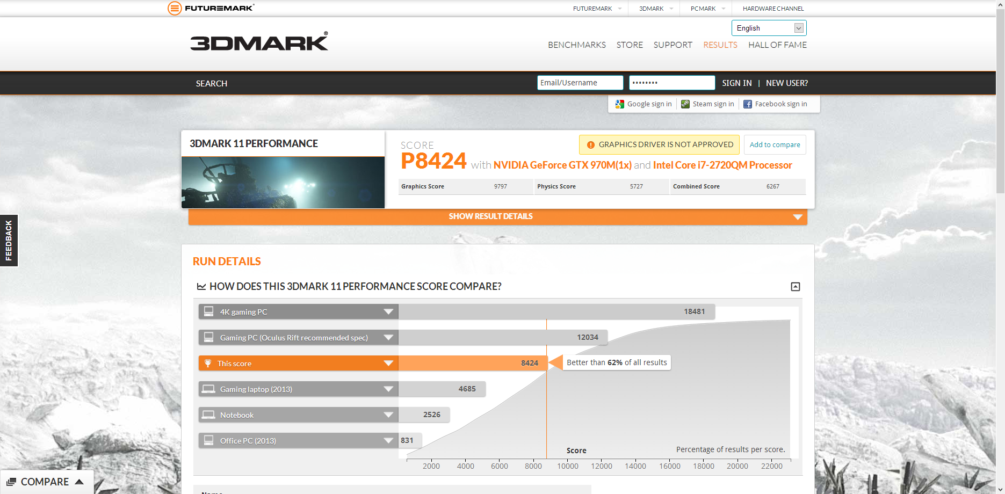
Task: Open the English language dropdown
Action: point(769,28)
